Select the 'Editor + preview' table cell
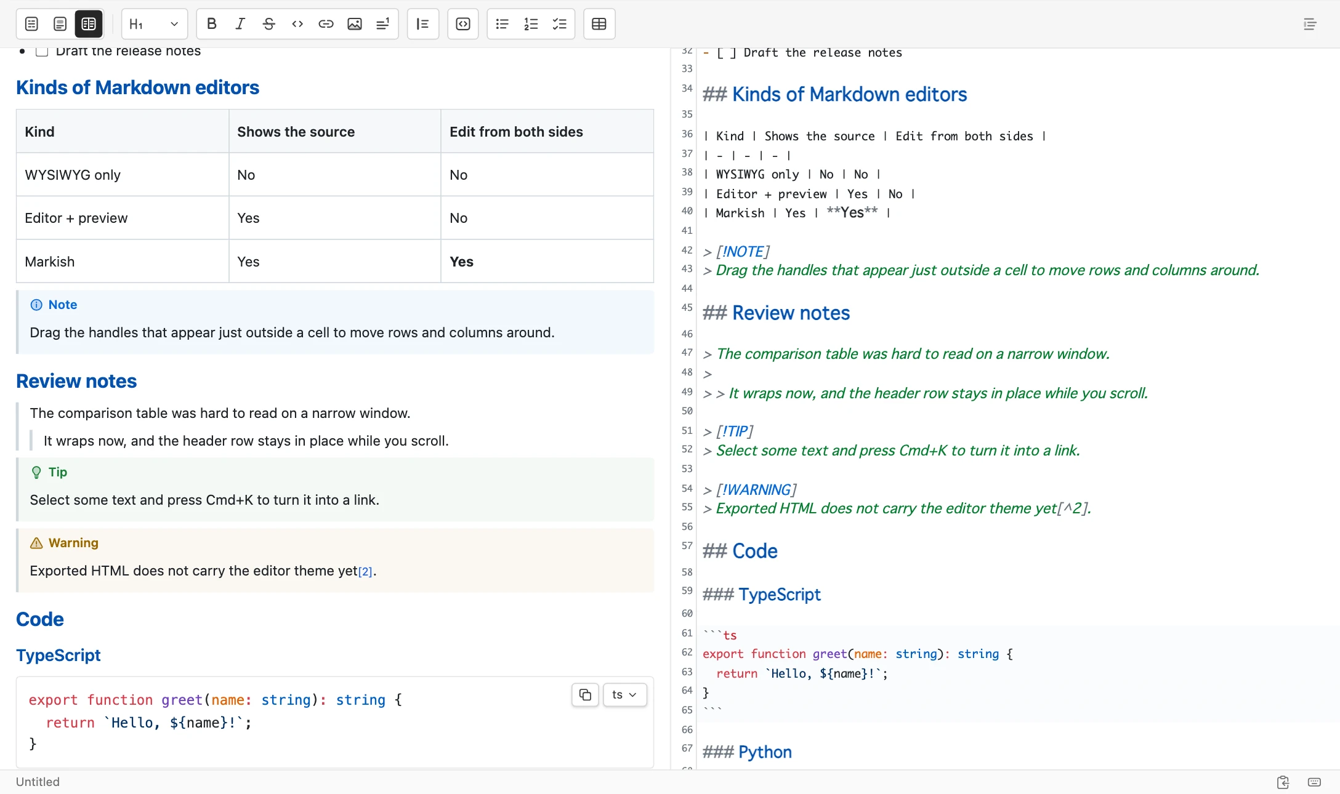The height and width of the screenshot is (794, 1340). [123, 218]
